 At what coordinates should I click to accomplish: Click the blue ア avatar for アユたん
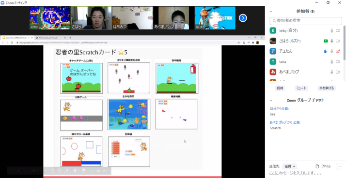pyautogui.click(x=273, y=51)
